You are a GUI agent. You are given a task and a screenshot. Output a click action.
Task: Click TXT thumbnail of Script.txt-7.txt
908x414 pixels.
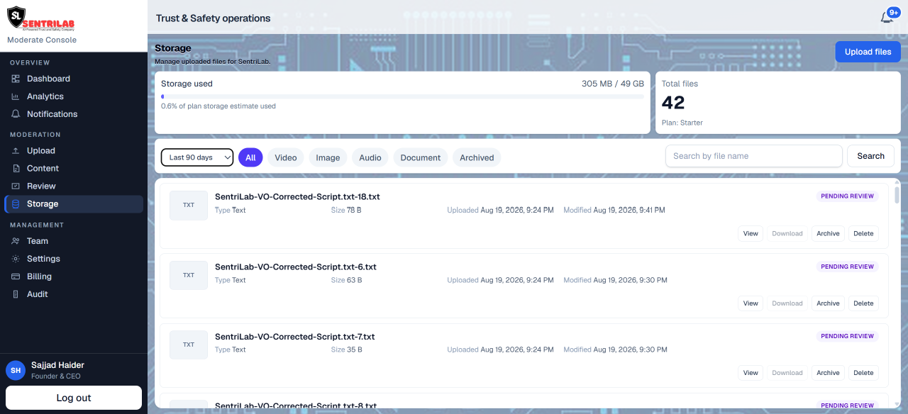coord(189,345)
